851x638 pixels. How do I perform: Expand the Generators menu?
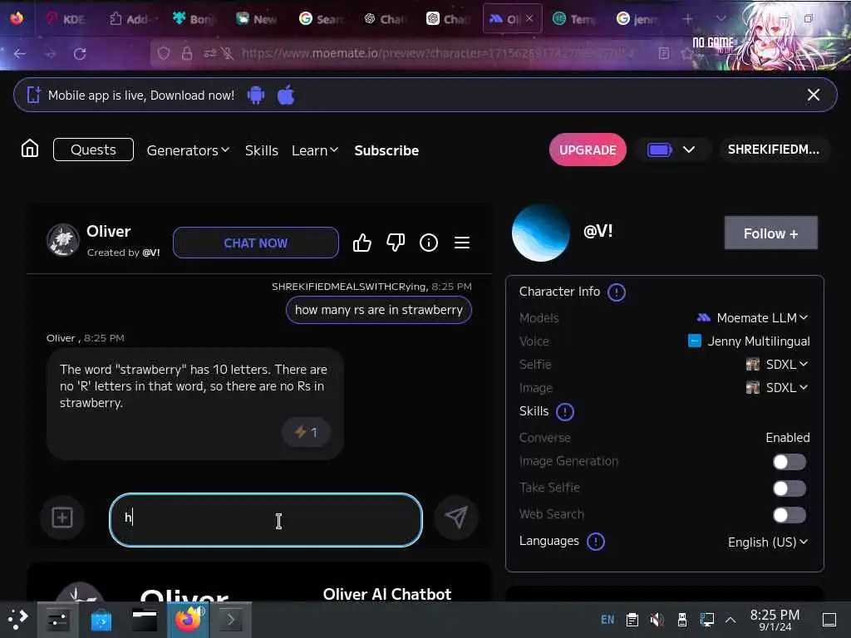click(188, 150)
